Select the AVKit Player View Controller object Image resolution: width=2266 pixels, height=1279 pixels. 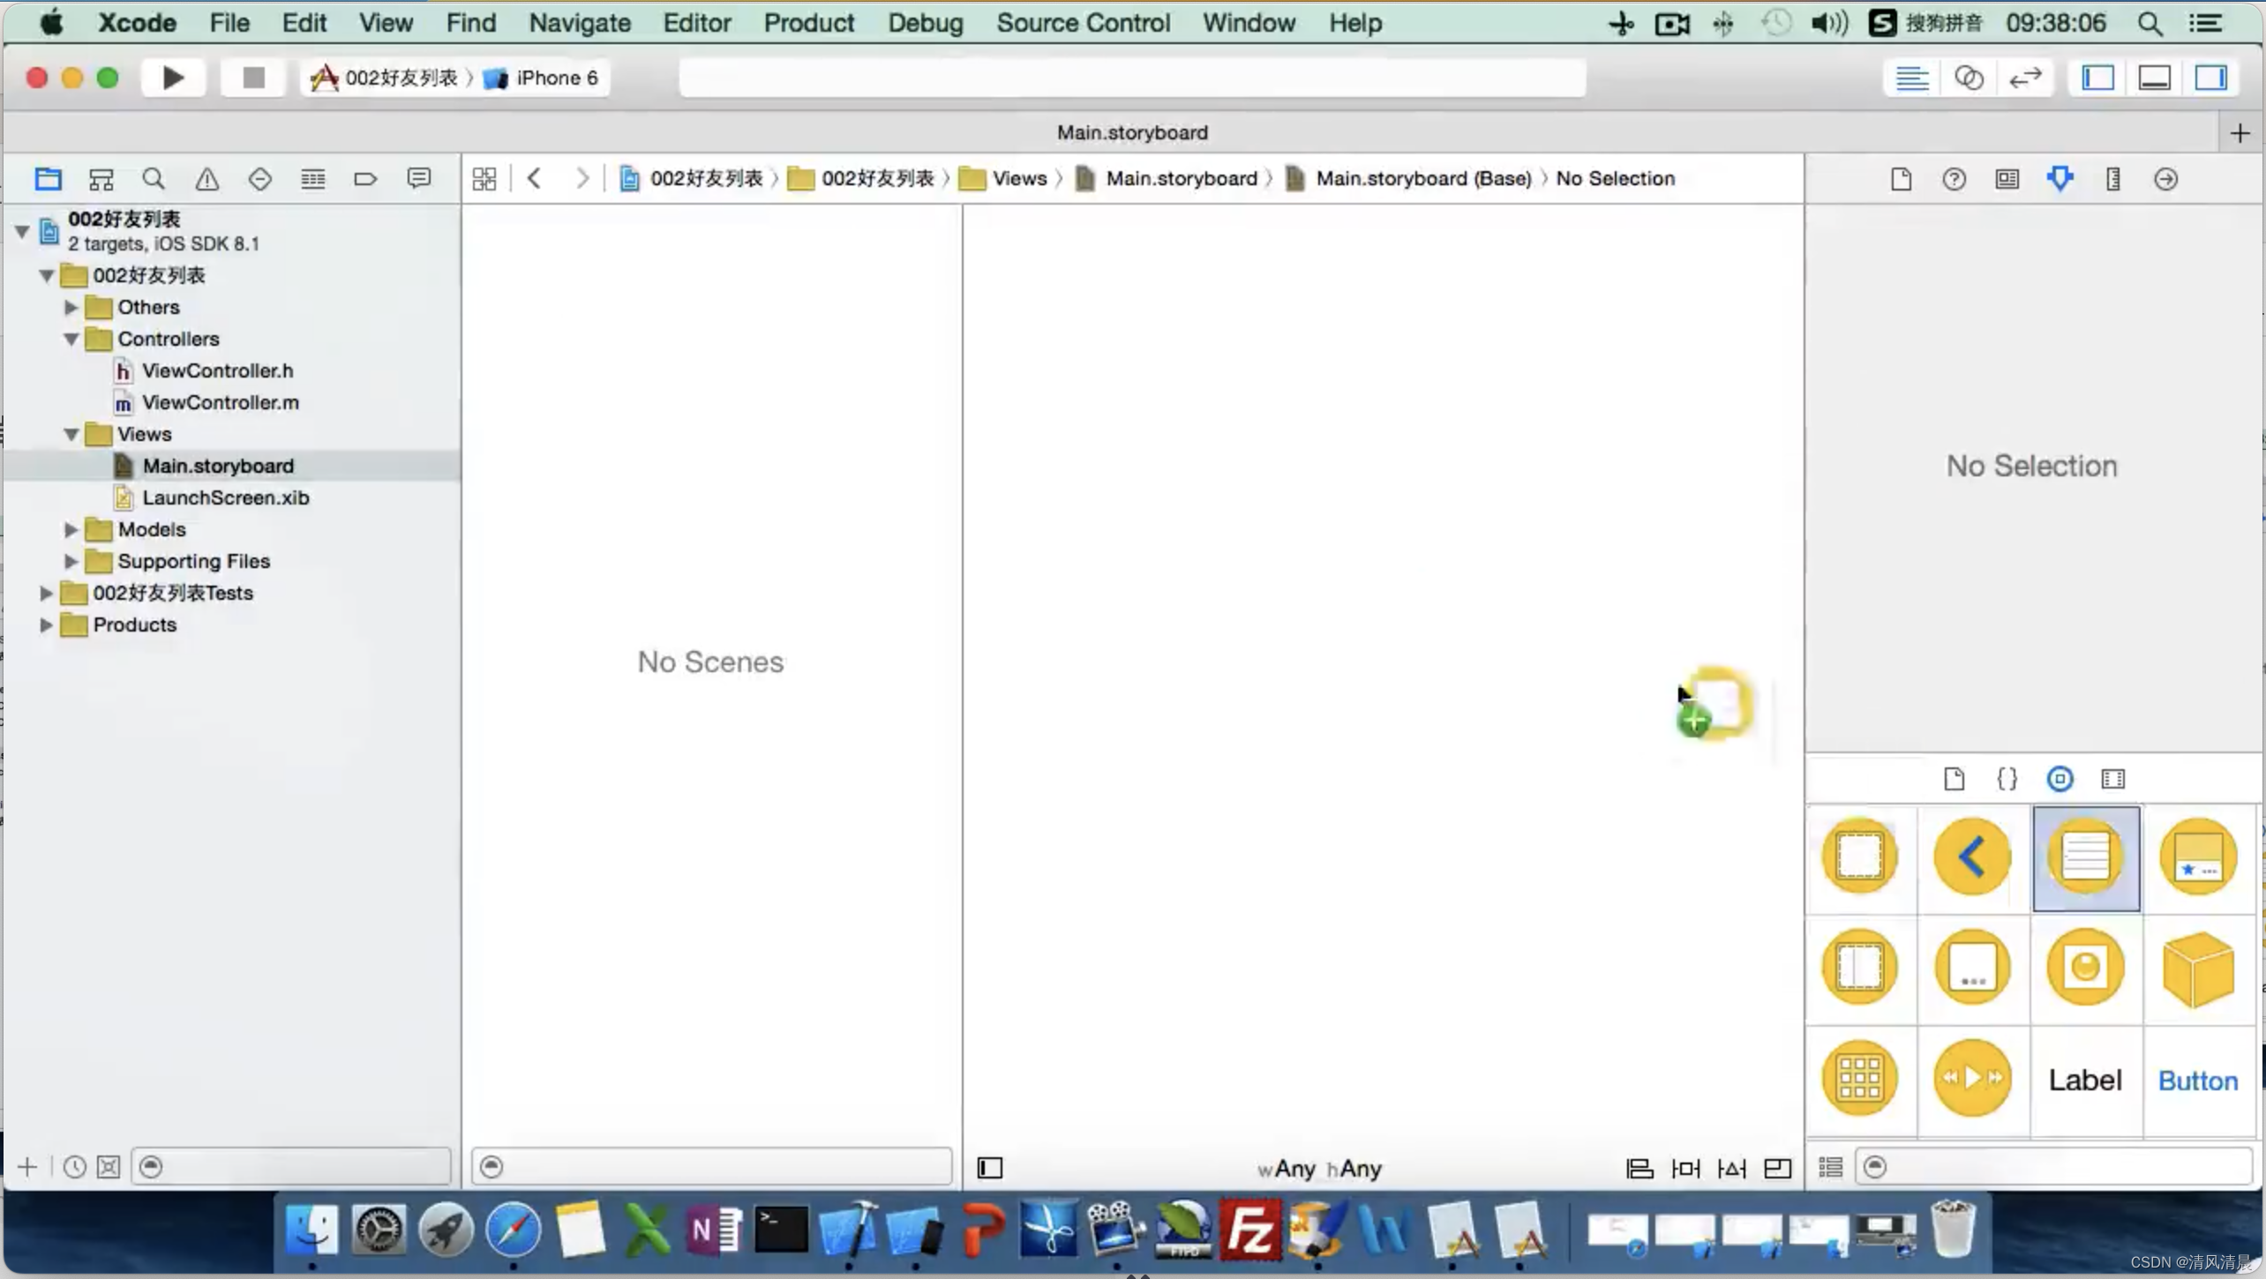click(1972, 1078)
